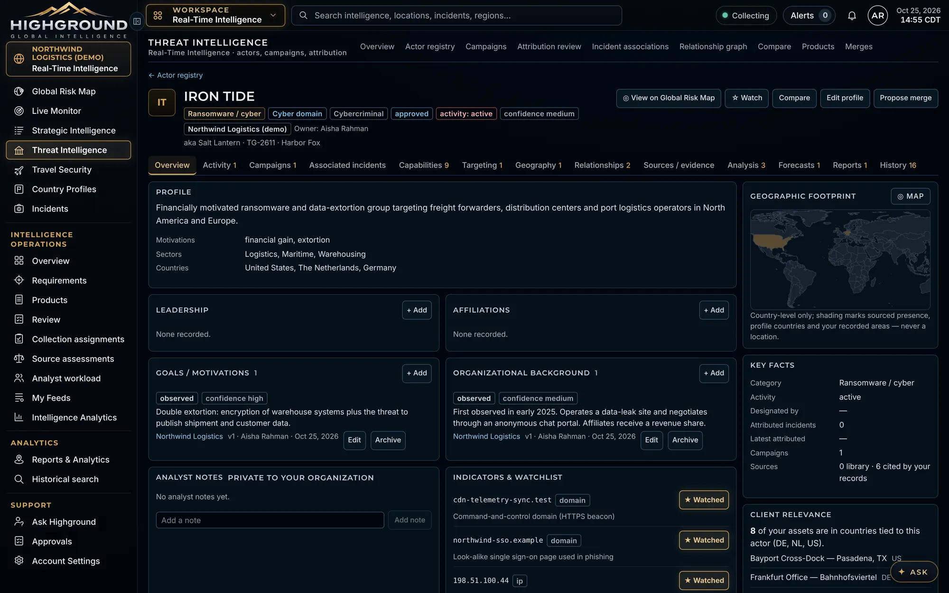Open Source assessments scales icon
949x593 pixels.
click(19, 359)
